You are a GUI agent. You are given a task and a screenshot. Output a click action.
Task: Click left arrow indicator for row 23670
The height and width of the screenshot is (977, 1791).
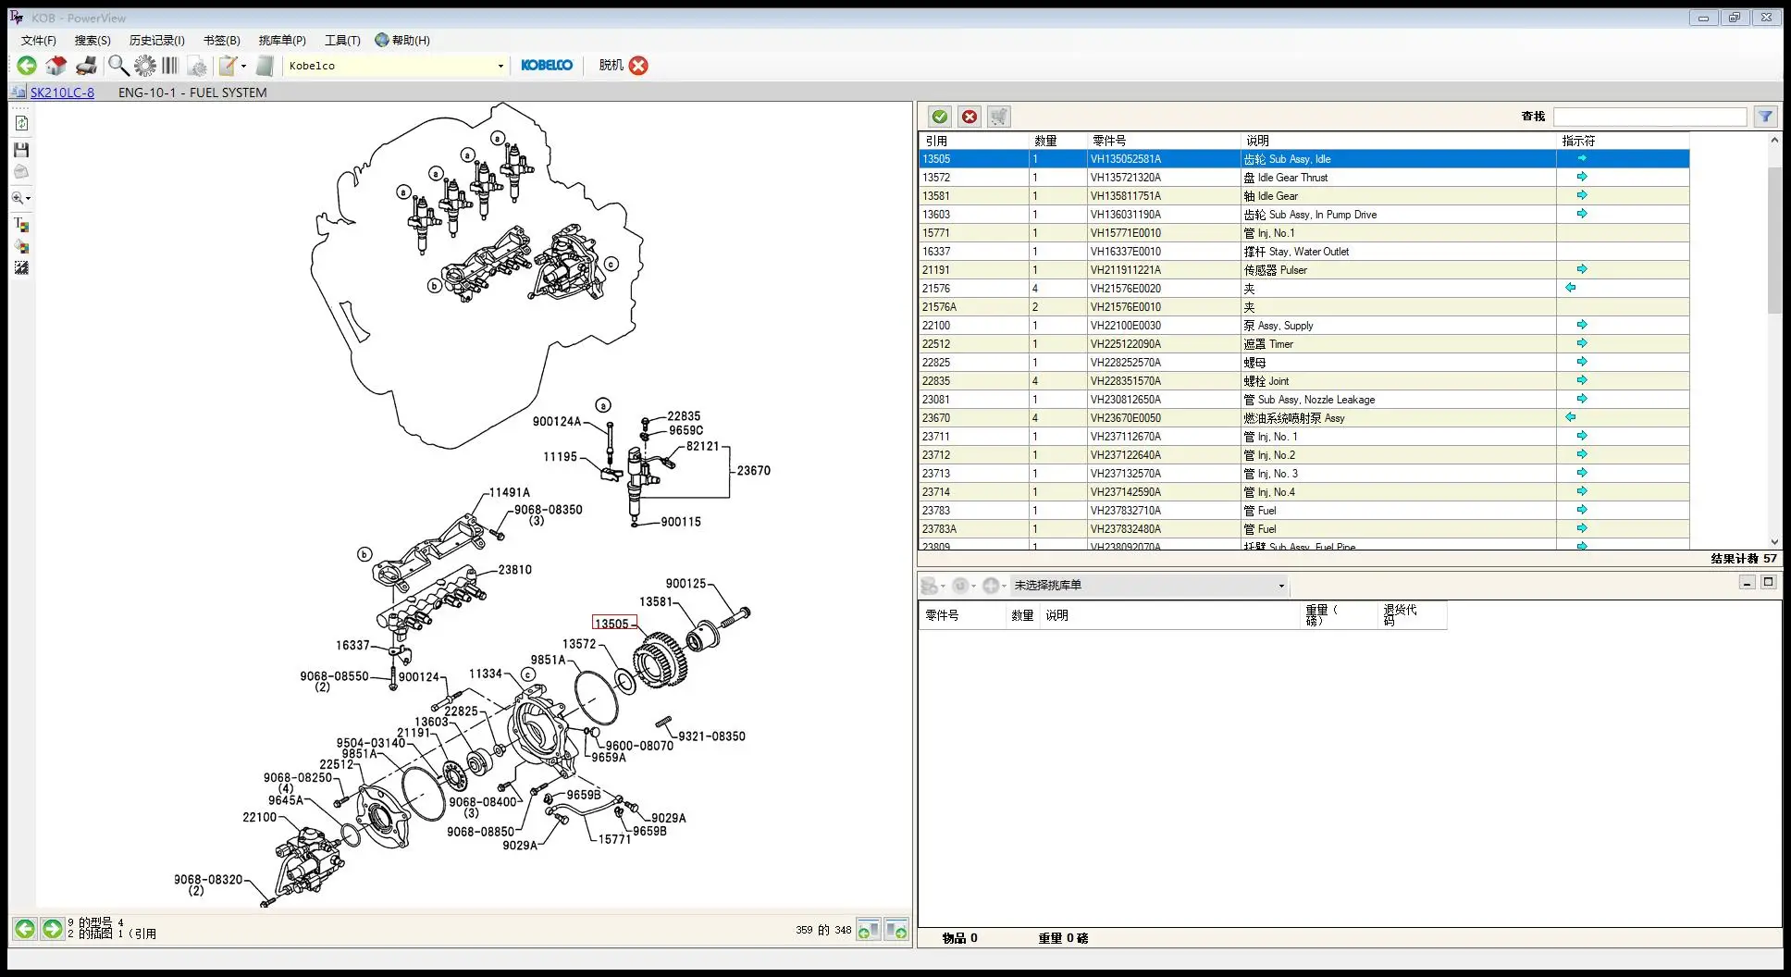(1571, 417)
